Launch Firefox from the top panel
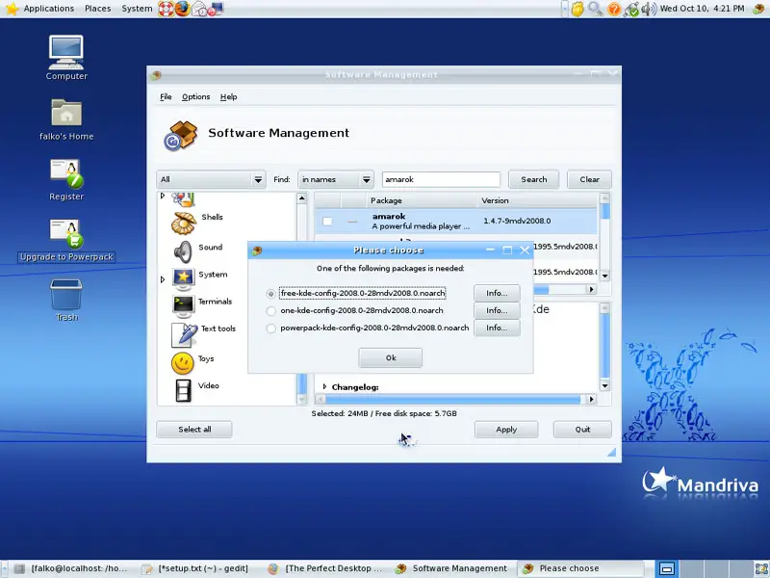The width and height of the screenshot is (770, 578). click(x=182, y=9)
